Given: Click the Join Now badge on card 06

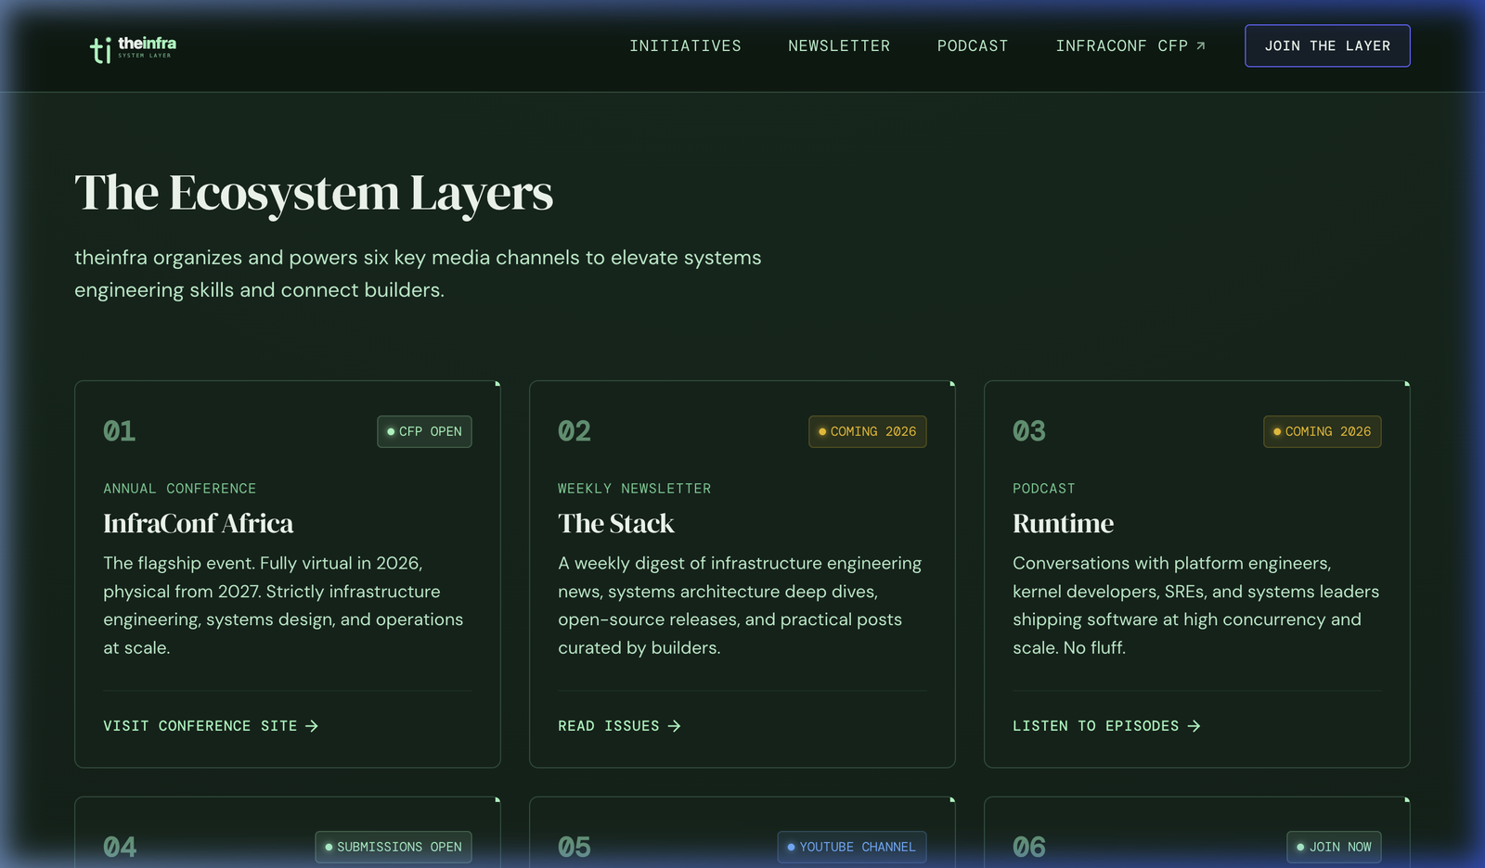Looking at the screenshot, I should tap(1334, 847).
